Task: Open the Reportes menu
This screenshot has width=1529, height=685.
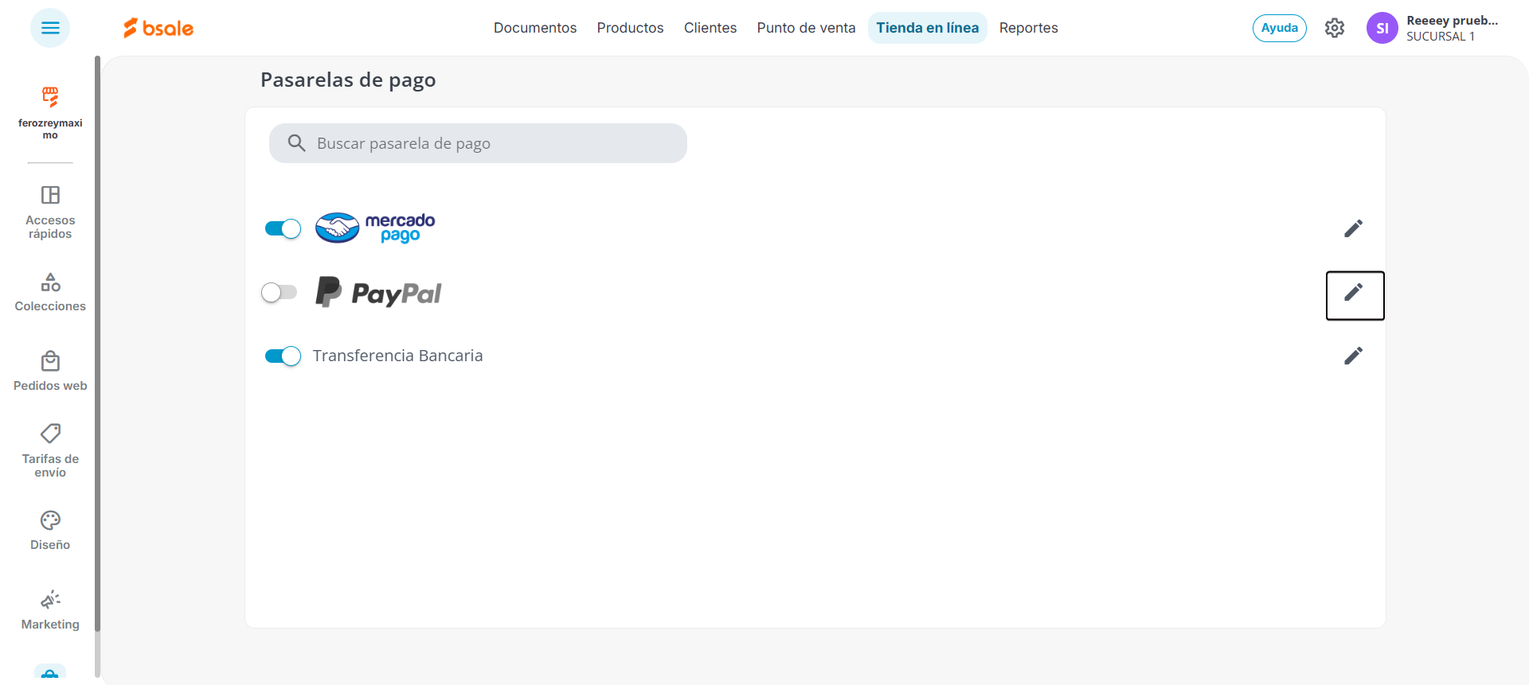Action: tap(1029, 28)
